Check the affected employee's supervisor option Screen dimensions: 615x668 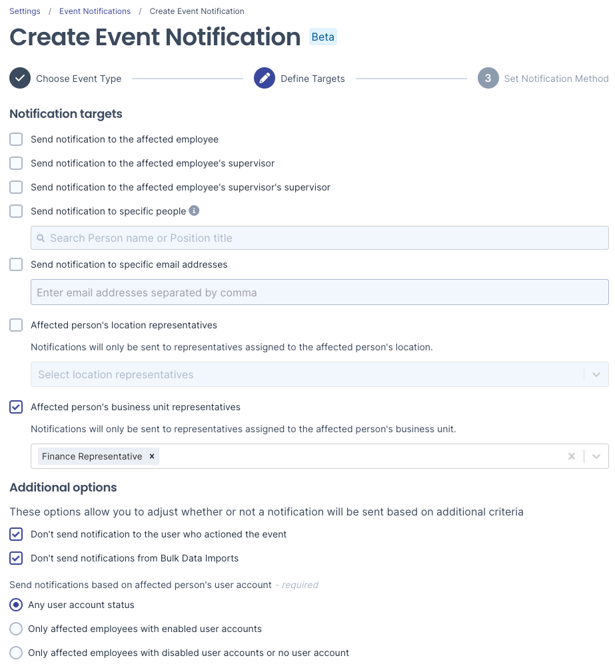[16, 163]
